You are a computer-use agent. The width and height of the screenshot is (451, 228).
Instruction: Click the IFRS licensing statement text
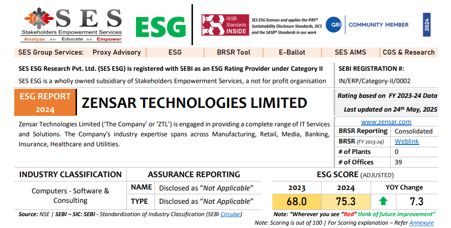(x=287, y=26)
